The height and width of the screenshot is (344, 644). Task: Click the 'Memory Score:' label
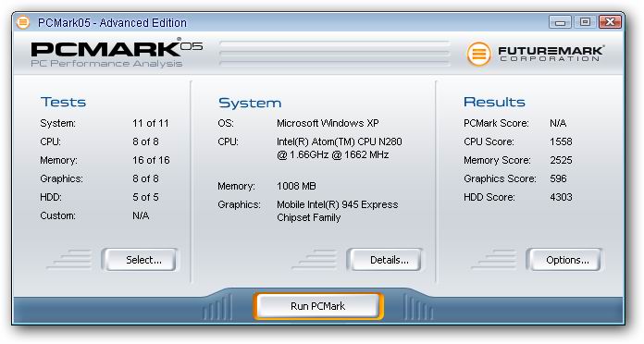(x=497, y=160)
